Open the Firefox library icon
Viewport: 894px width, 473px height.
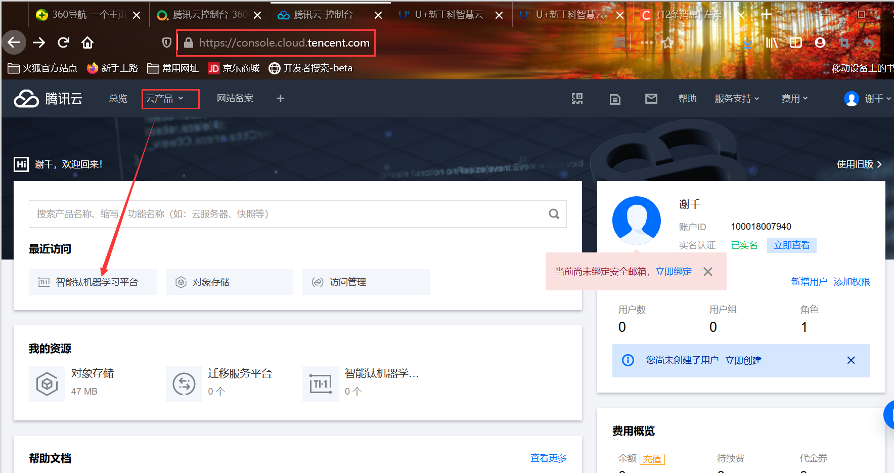(772, 42)
